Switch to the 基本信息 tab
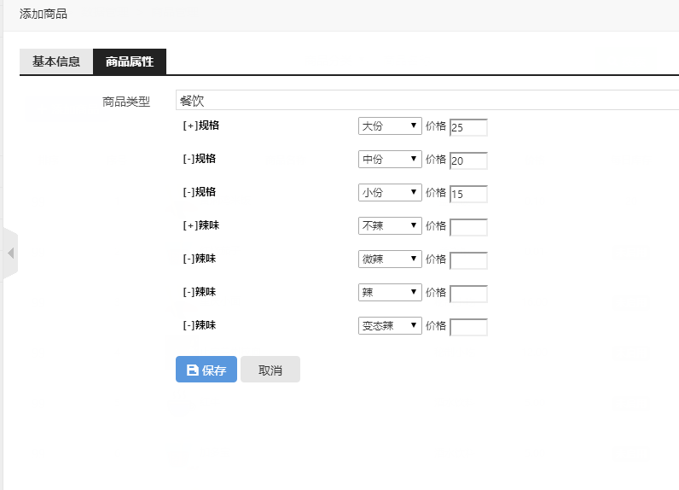The image size is (679, 490). (x=56, y=61)
